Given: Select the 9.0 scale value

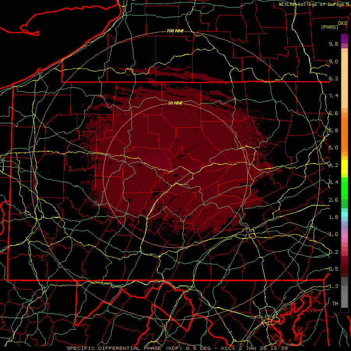Looking at the screenshot, I should 333,61.
